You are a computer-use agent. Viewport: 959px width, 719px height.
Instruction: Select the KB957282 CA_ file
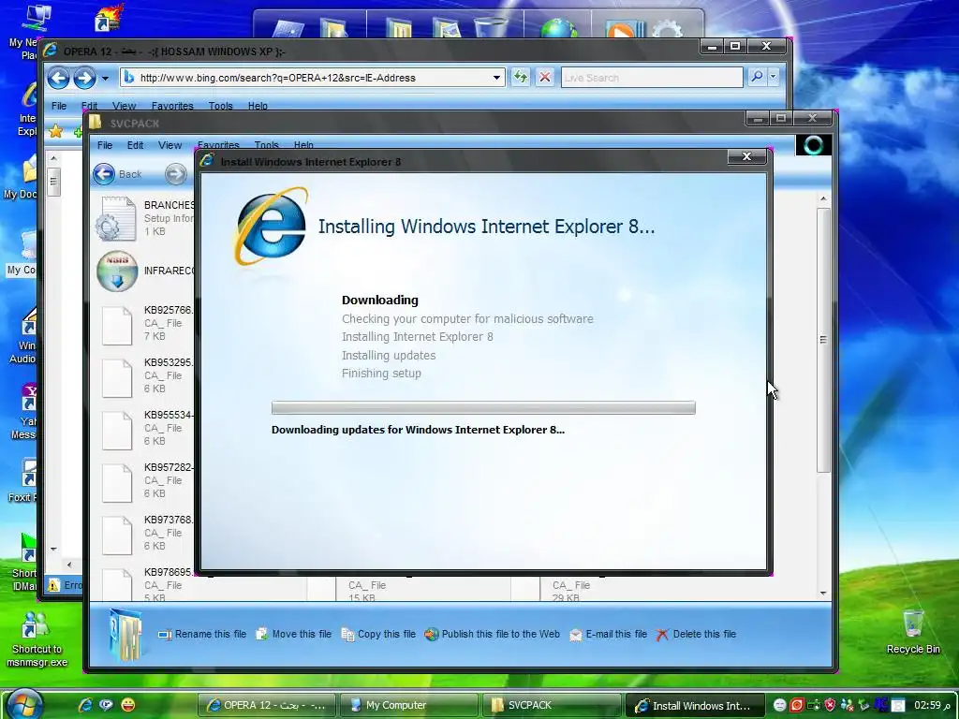[117, 483]
